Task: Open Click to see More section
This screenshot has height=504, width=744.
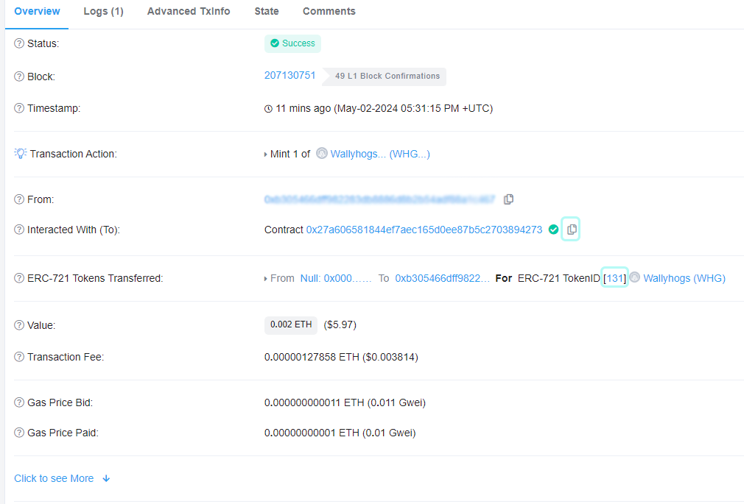Action: coord(54,478)
